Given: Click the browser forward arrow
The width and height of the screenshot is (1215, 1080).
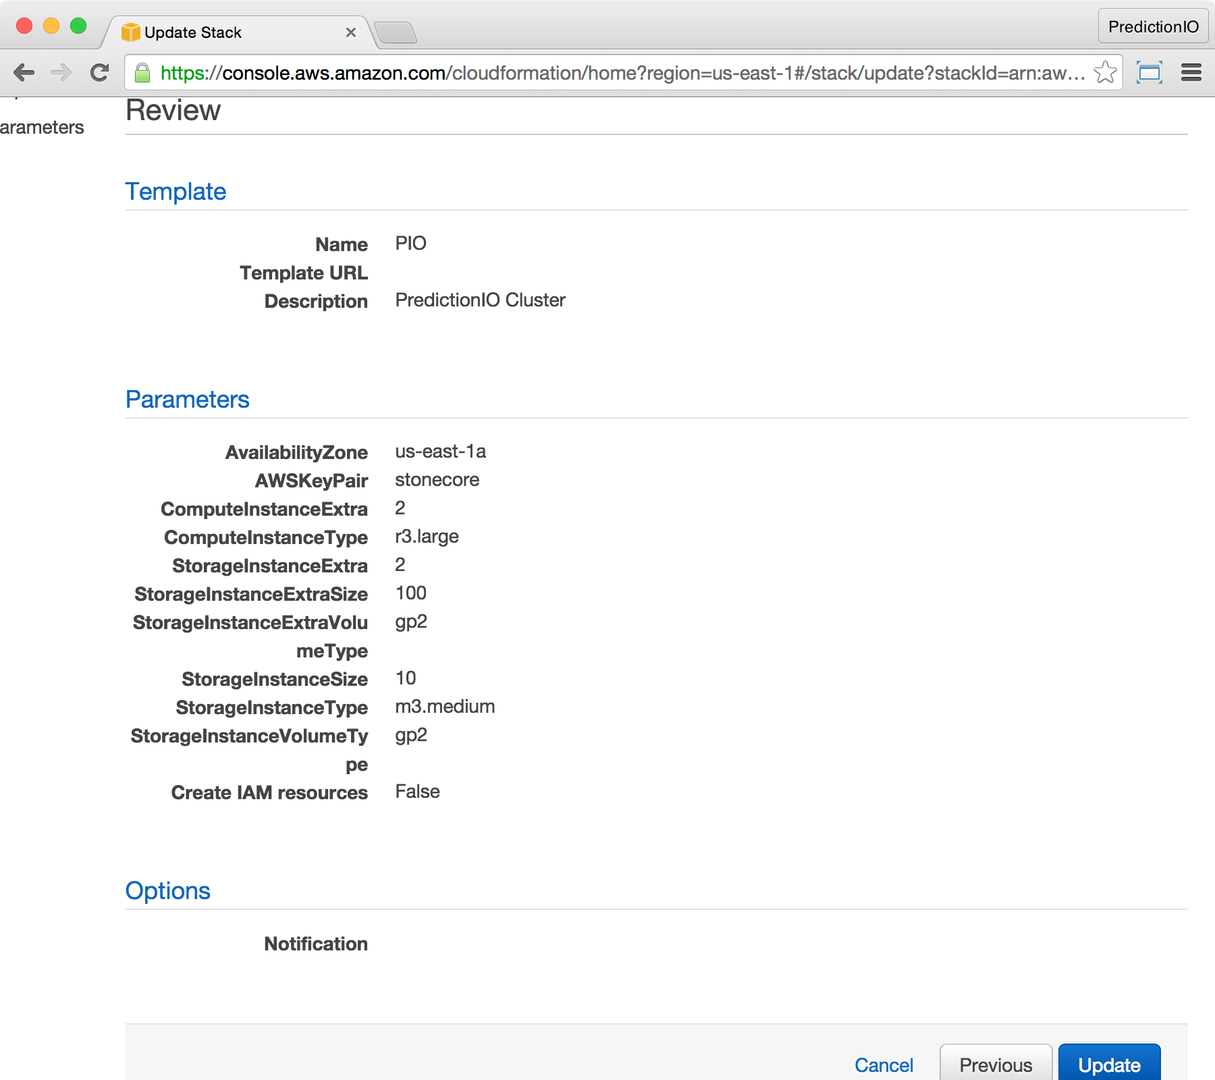Looking at the screenshot, I should [x=61, y=73].
